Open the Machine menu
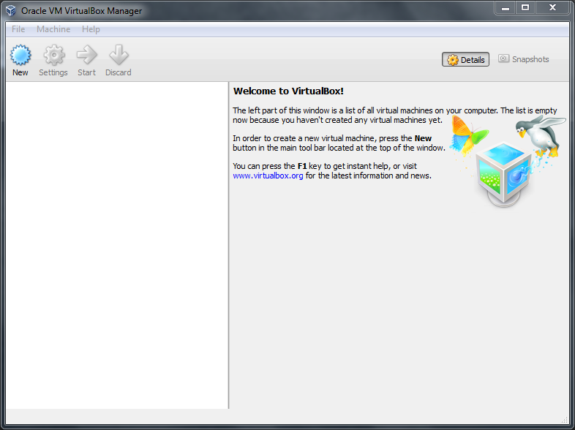Viewport: 575px width, 430px height. pos(53,29)
